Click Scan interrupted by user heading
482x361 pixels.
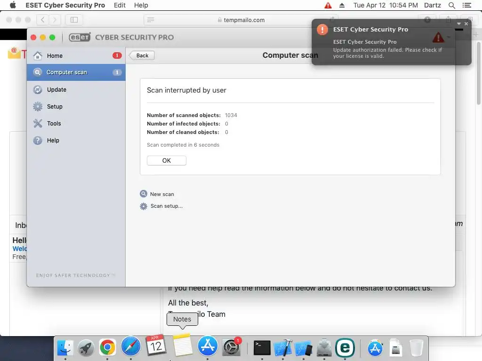pyautogui.click(x=186, y=90)
